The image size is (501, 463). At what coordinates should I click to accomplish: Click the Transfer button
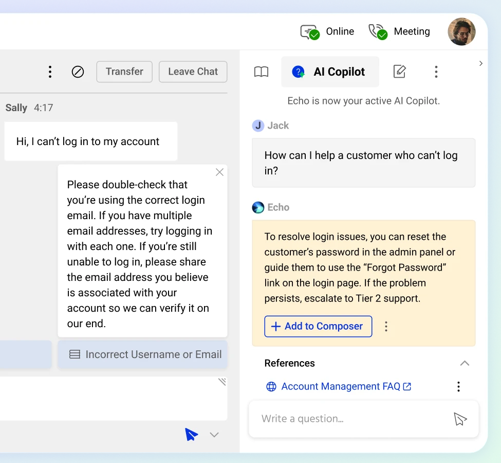124,72
